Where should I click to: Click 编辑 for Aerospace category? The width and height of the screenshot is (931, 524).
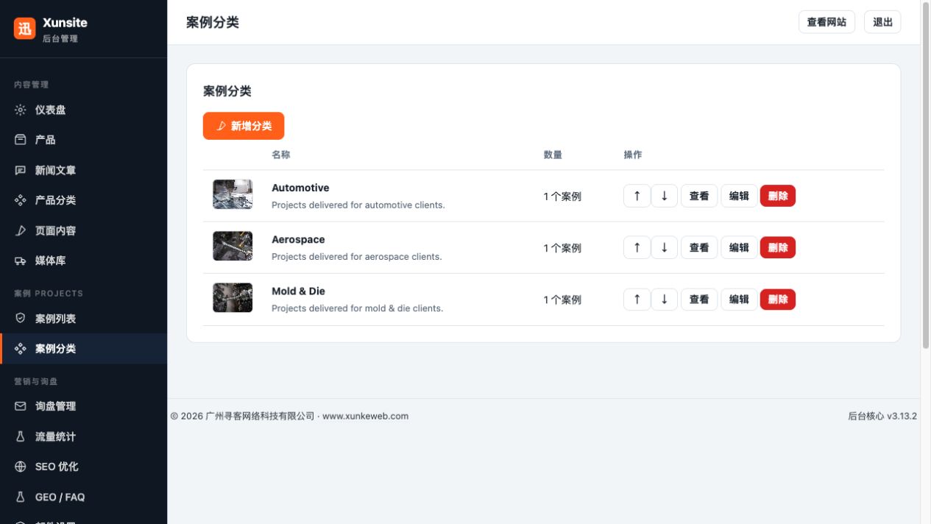739,247
